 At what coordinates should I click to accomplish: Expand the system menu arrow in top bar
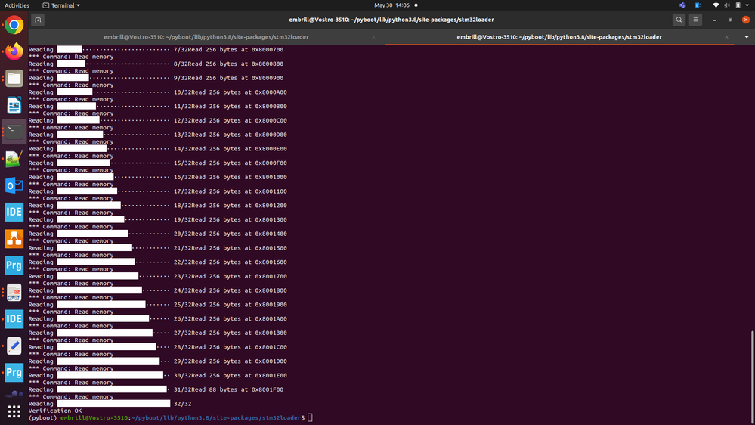pyautogui.click(x=747, y=5)
